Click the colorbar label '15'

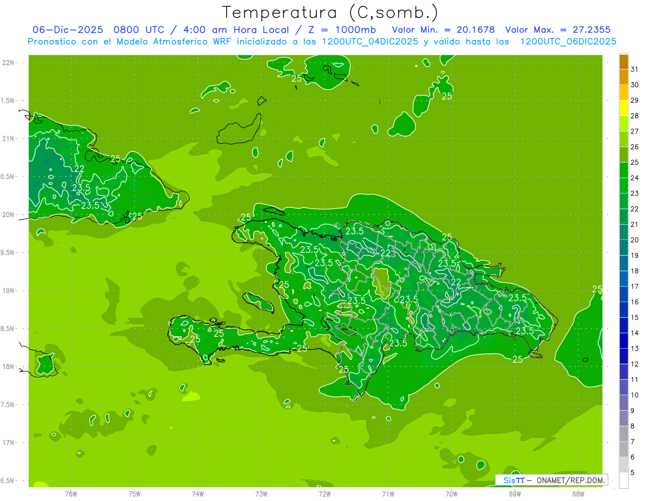634,318
